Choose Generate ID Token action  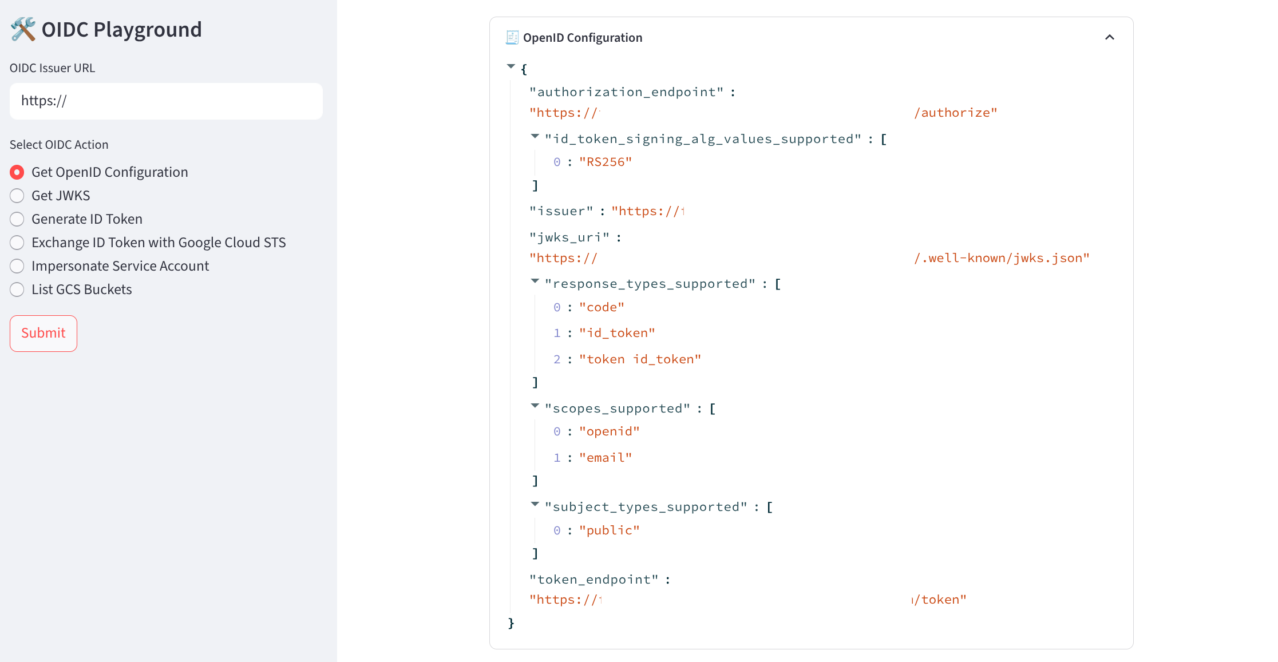(17, 219)
